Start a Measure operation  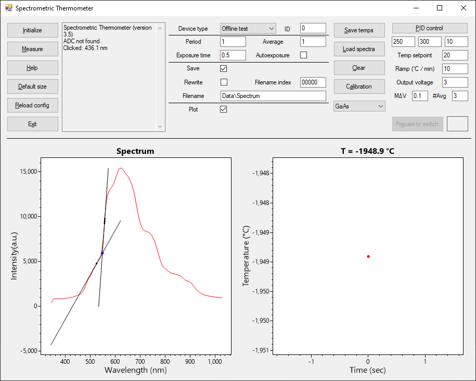click(32, 48)
